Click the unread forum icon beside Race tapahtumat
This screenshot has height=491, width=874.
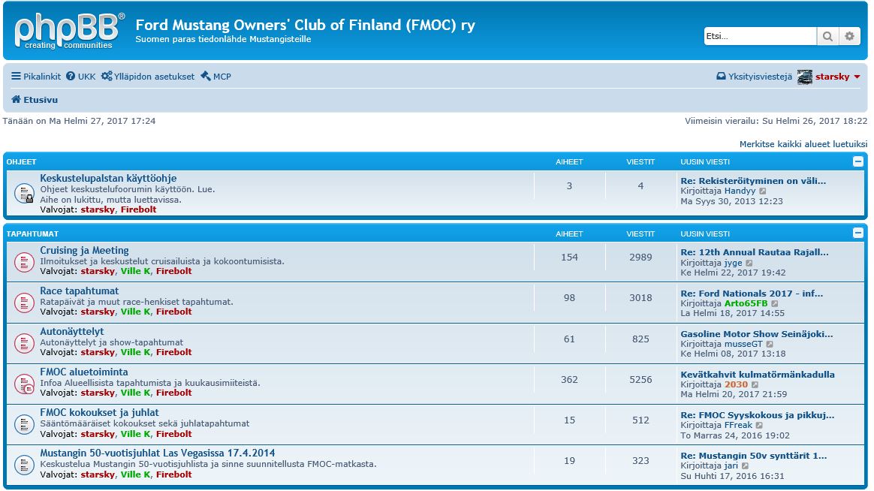pos(24,303)
